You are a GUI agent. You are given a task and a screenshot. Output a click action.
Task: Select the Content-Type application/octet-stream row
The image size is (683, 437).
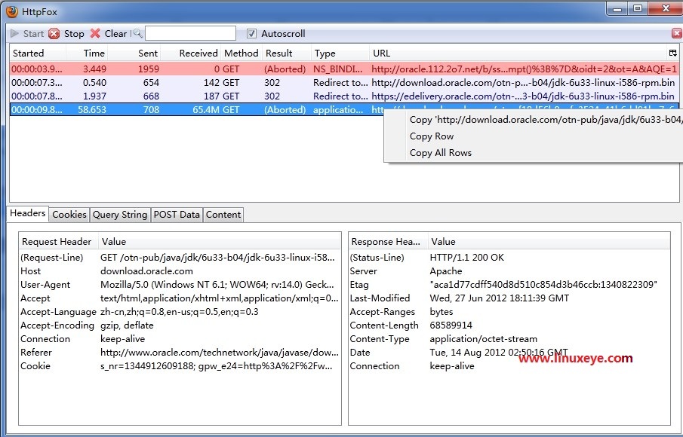pos(509,339)
